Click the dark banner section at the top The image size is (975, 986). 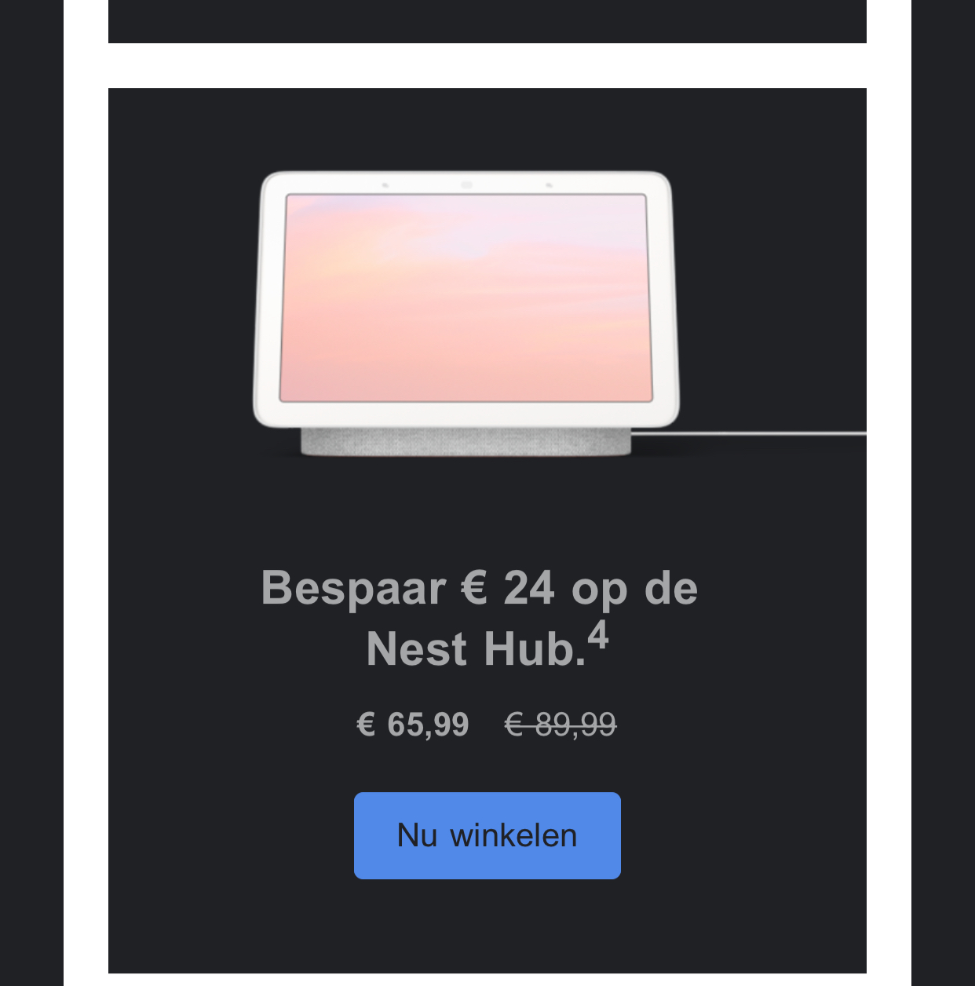[487, 21]
